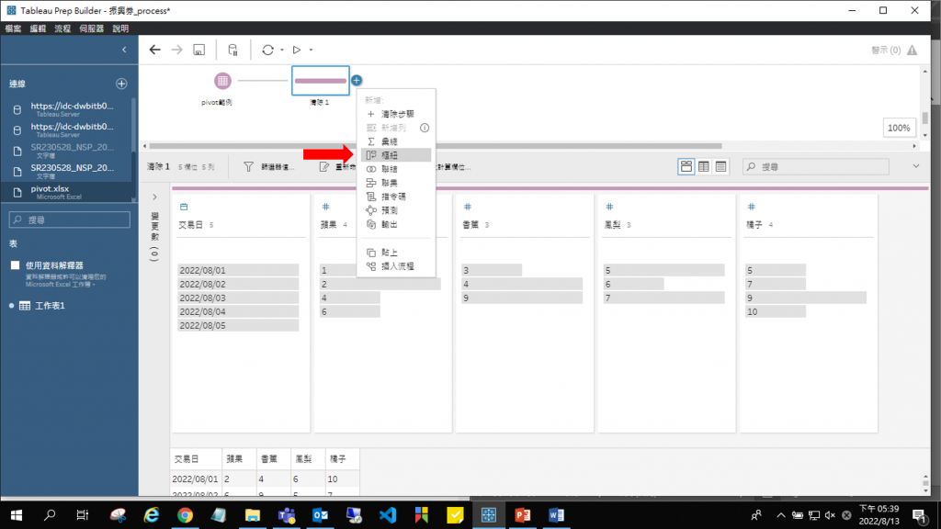Select 聯結 join option in menu
The width and height of the screenshot is (941, 529).
(x=395, y=169)
